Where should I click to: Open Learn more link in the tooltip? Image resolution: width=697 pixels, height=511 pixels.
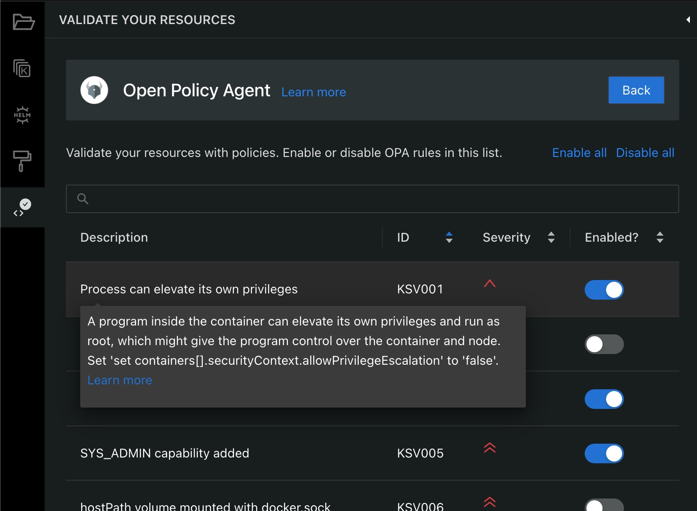coord(120,380)
